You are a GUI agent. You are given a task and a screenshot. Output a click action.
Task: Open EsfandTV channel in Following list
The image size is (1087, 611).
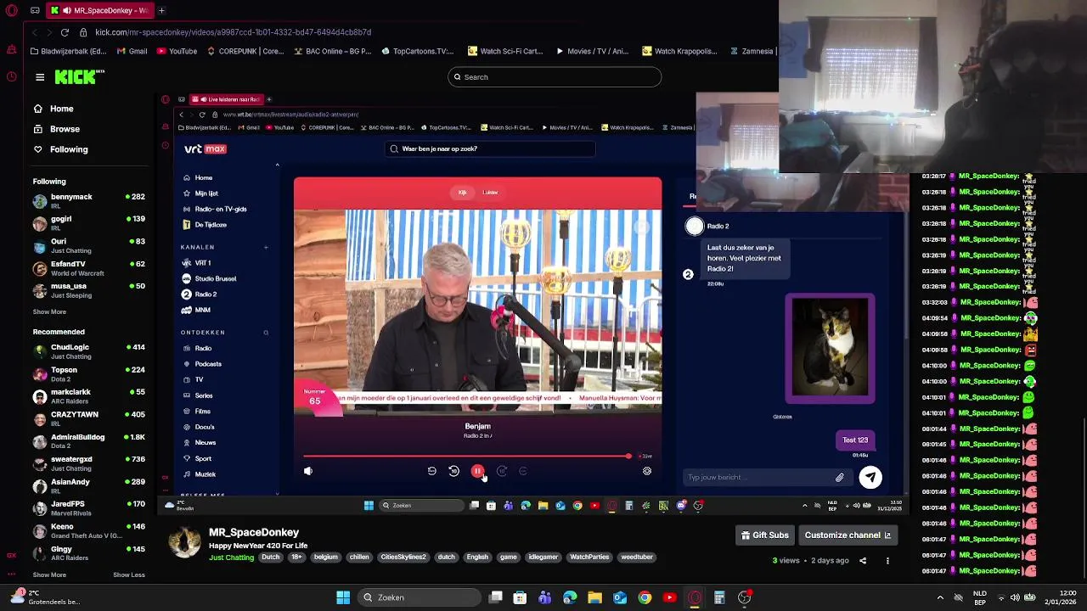pos(89,267)
